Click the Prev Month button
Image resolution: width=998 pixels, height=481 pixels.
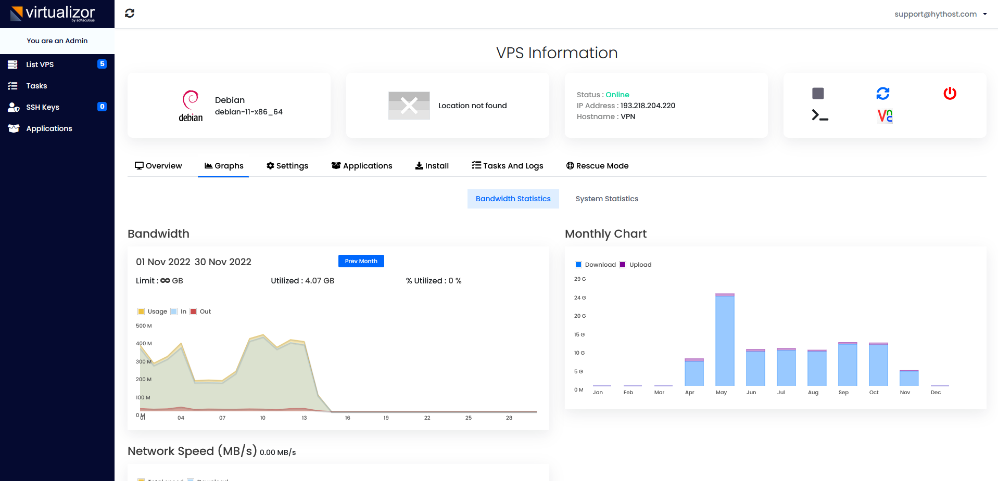point(361,261)
